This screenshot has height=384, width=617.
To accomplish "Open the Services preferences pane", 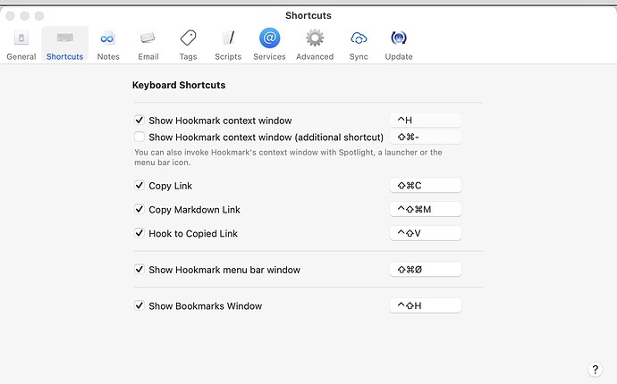I will click(x=269, y=45).
